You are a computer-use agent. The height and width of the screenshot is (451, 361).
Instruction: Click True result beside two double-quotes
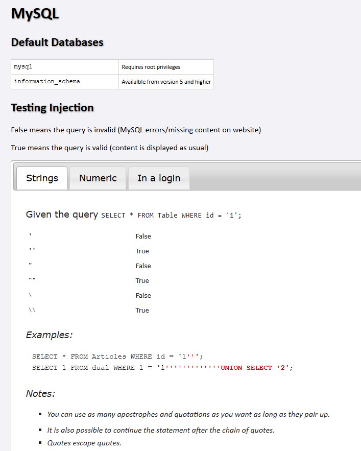tap(142, 281)
